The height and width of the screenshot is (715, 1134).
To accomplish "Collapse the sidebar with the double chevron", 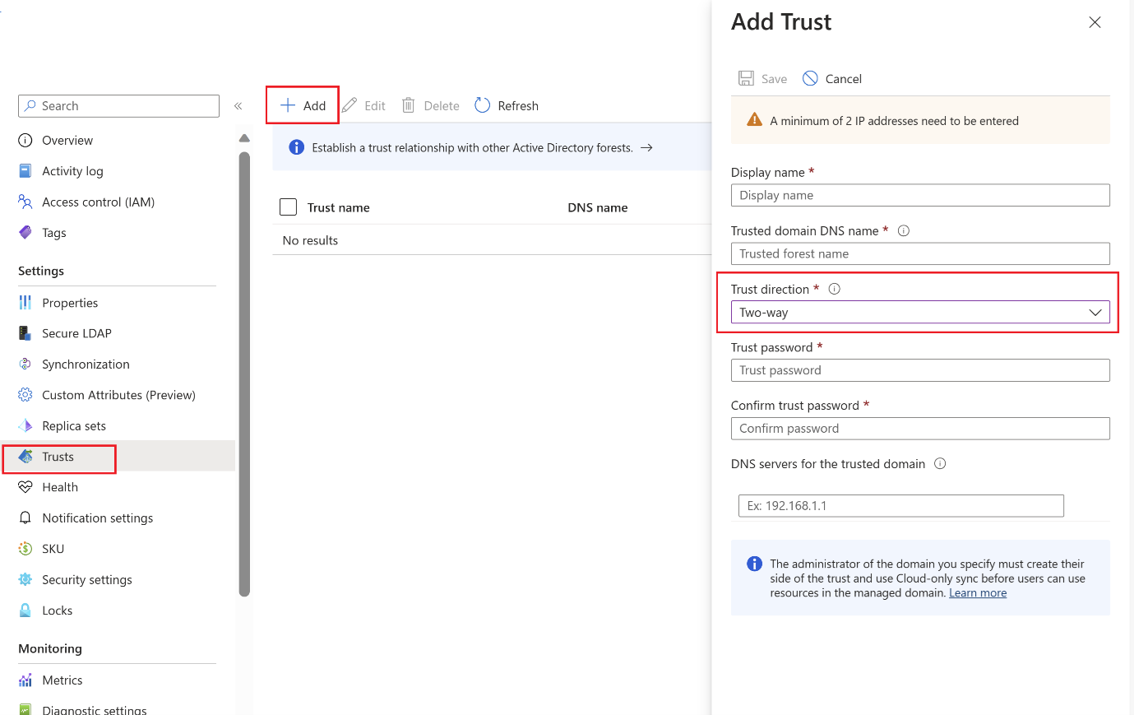I will (238, 105).
